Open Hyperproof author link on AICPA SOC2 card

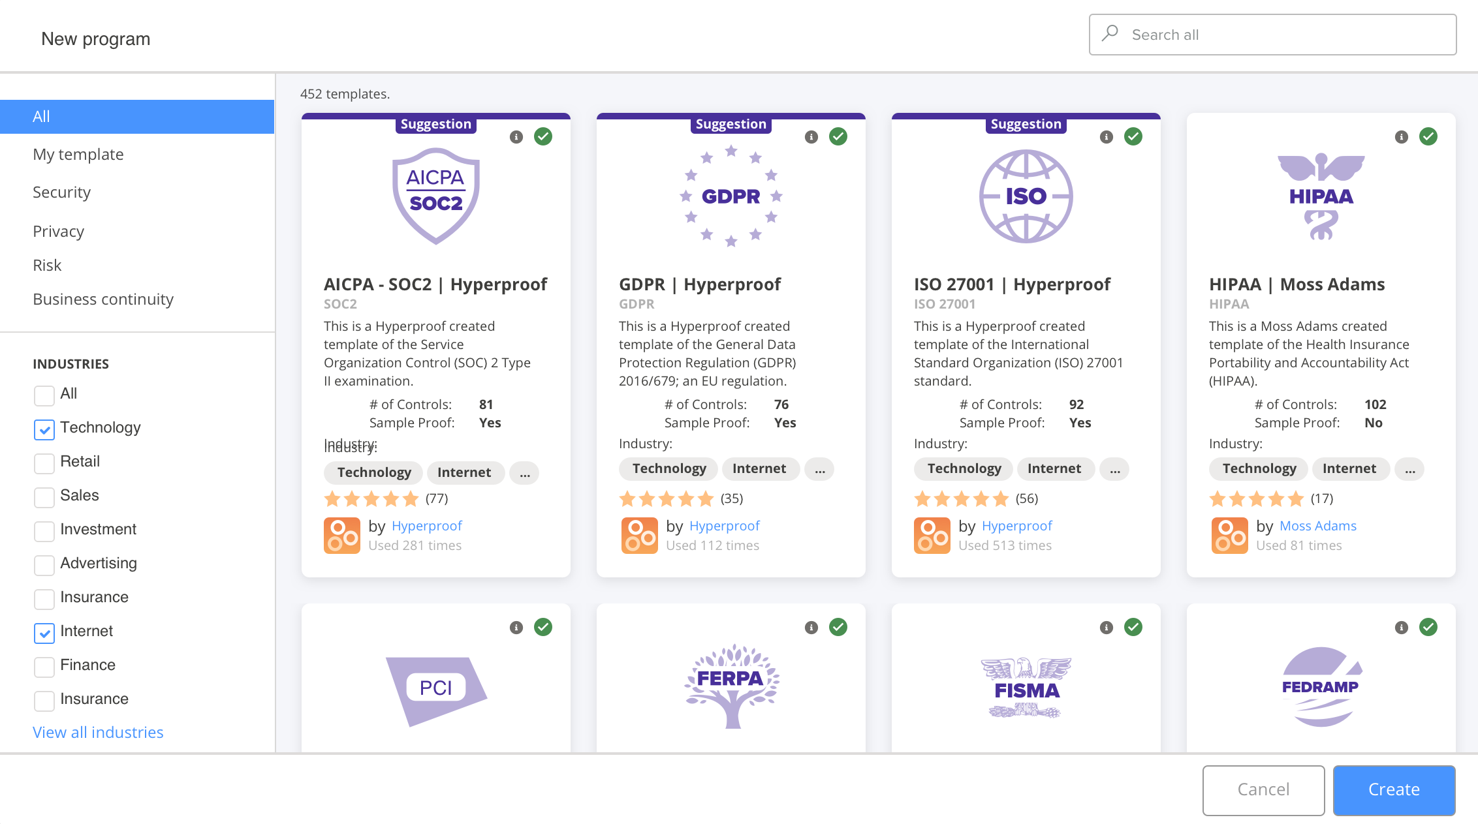point(427,526)
